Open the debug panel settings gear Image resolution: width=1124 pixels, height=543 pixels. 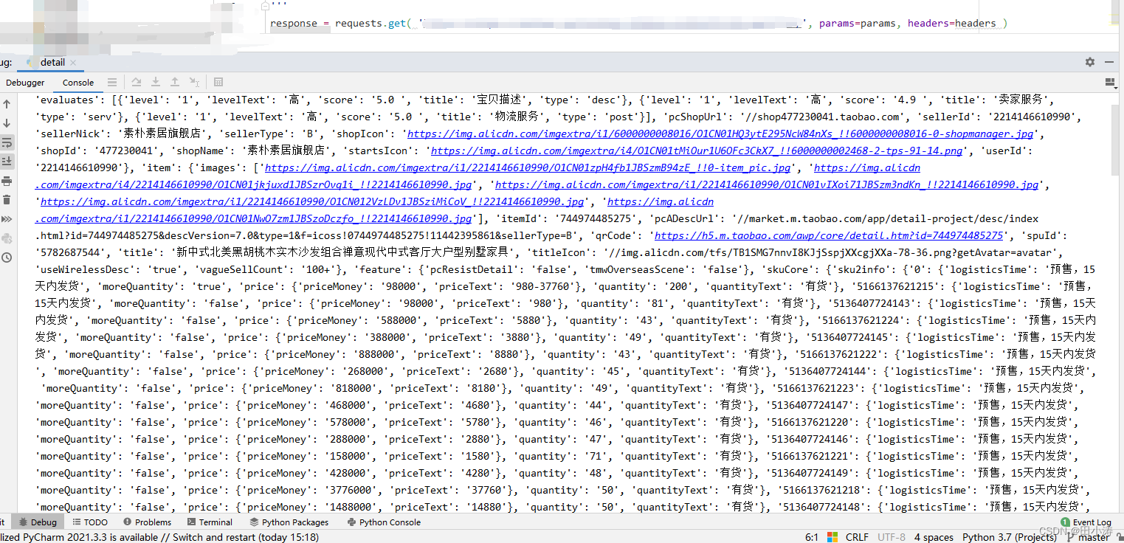click(x=1090, y=62)
